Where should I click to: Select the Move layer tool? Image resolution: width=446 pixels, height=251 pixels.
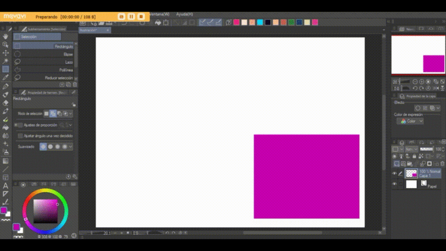(x=6, y=53)
